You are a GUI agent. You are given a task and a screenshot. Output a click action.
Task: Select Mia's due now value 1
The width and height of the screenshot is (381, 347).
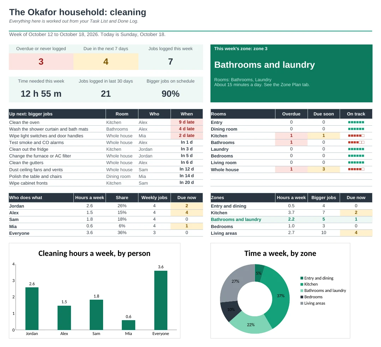click(186, 226)
